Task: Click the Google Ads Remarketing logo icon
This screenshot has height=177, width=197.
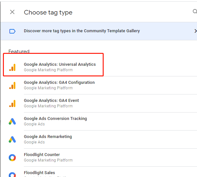Action: click(x=12, y=140)
